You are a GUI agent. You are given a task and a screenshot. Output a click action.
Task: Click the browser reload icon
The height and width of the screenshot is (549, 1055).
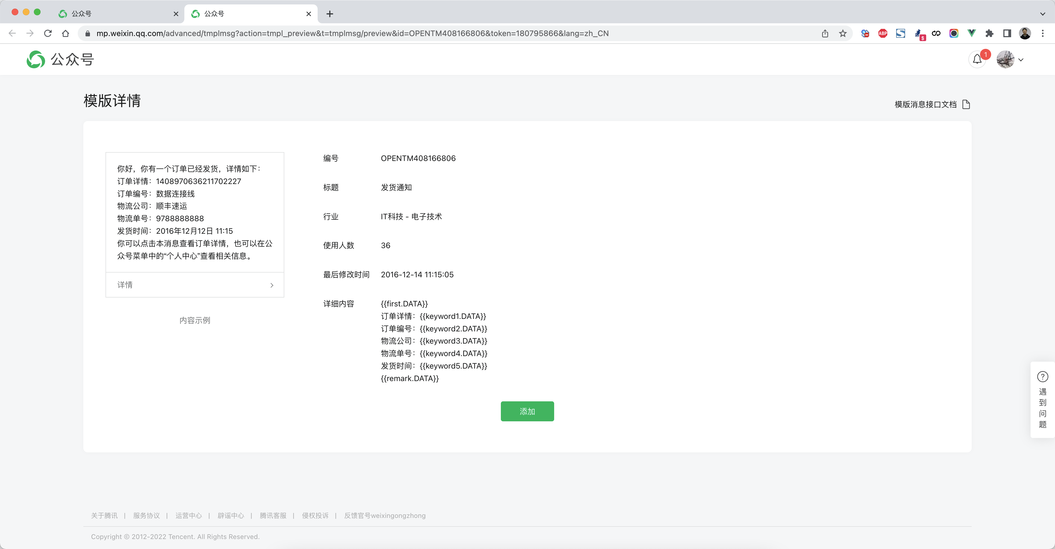[x=48, y=34]
